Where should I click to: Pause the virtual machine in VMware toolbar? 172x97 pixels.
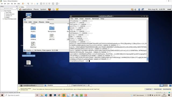click(x=23, y=4)
